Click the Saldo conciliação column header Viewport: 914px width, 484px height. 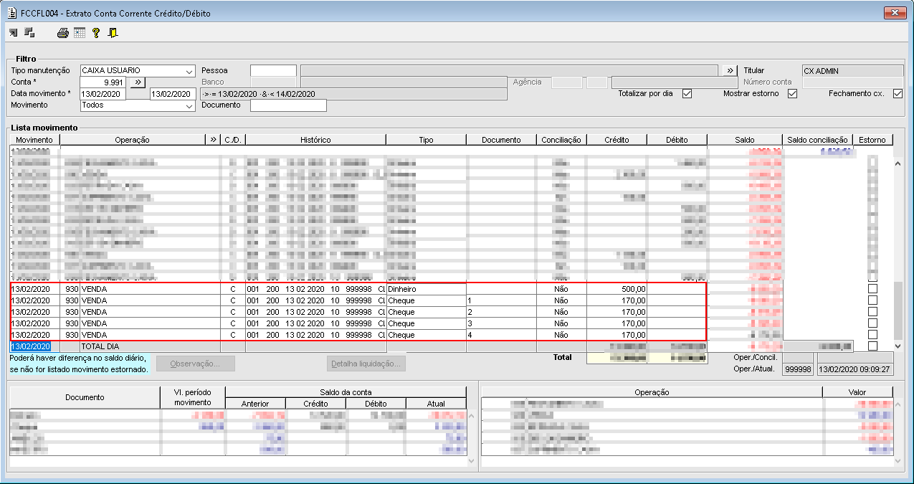(818, 140)
